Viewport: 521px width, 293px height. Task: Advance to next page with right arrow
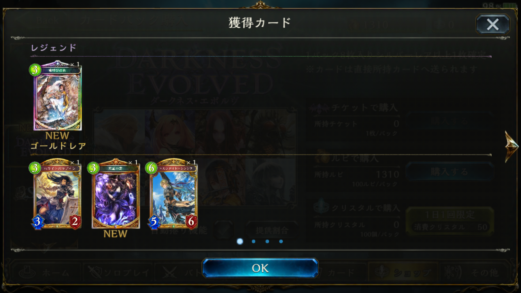pos(511,146)
